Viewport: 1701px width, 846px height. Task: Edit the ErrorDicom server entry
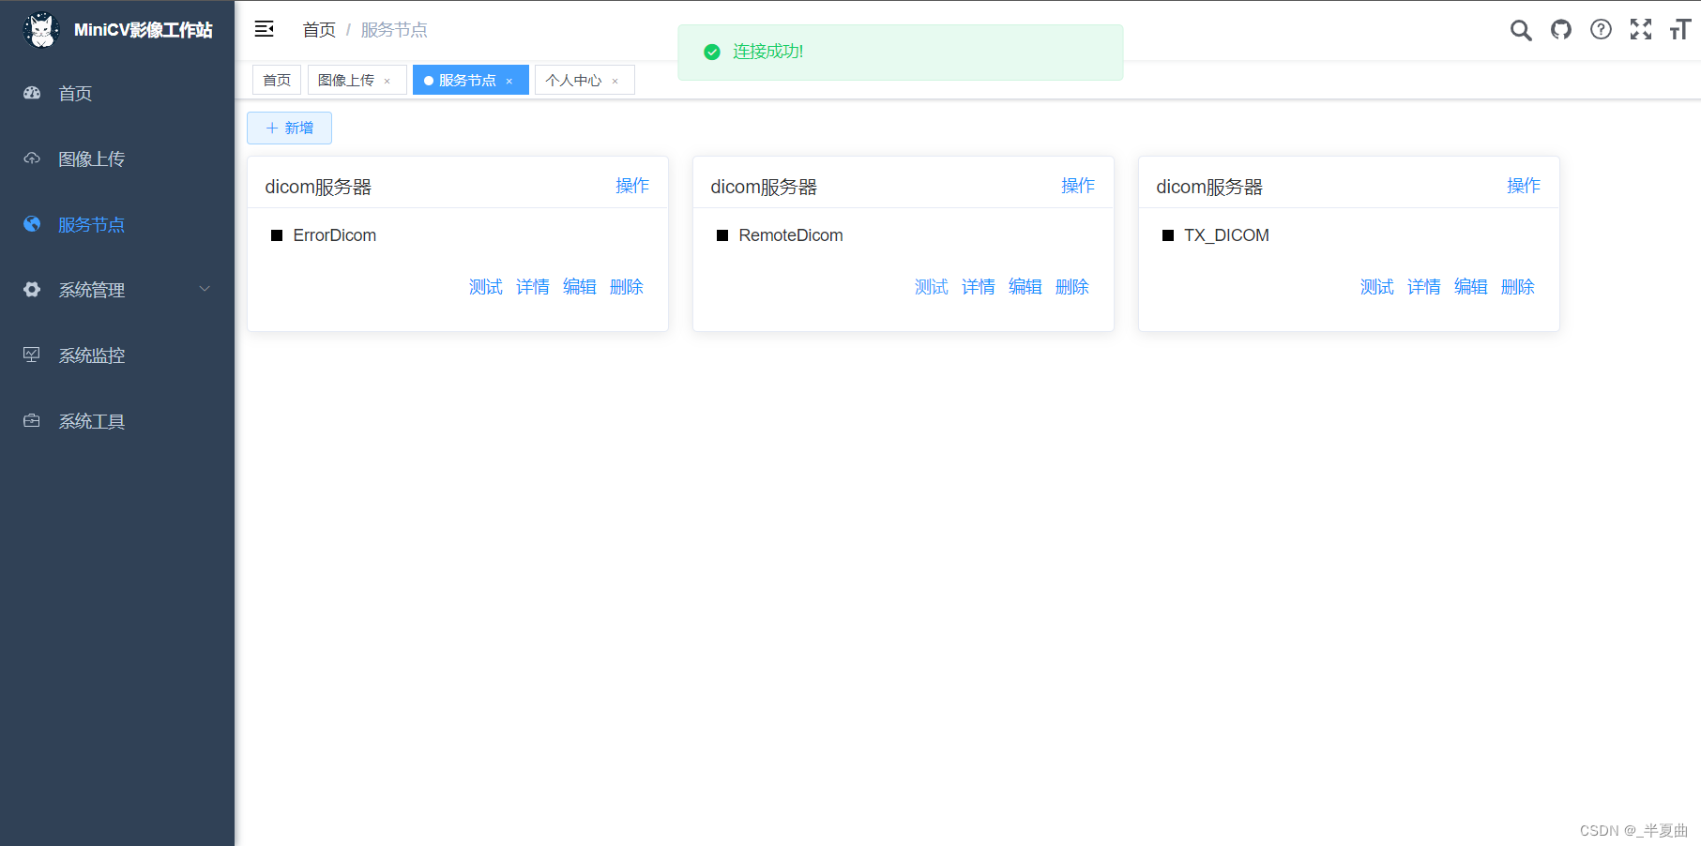click(579, 287)
